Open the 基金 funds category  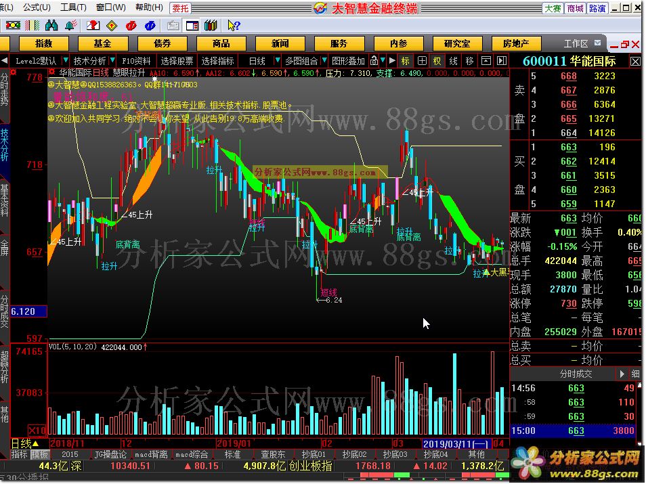(x=102, y=44)
